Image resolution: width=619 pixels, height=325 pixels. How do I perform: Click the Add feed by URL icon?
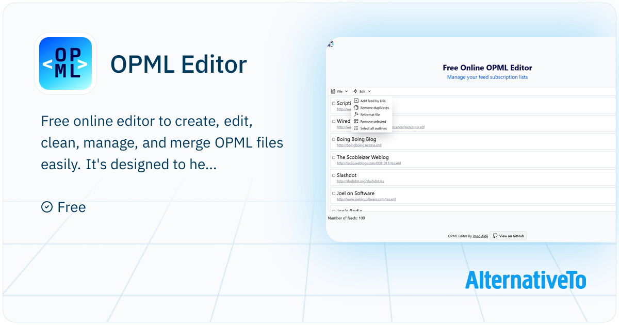(356, 101)
